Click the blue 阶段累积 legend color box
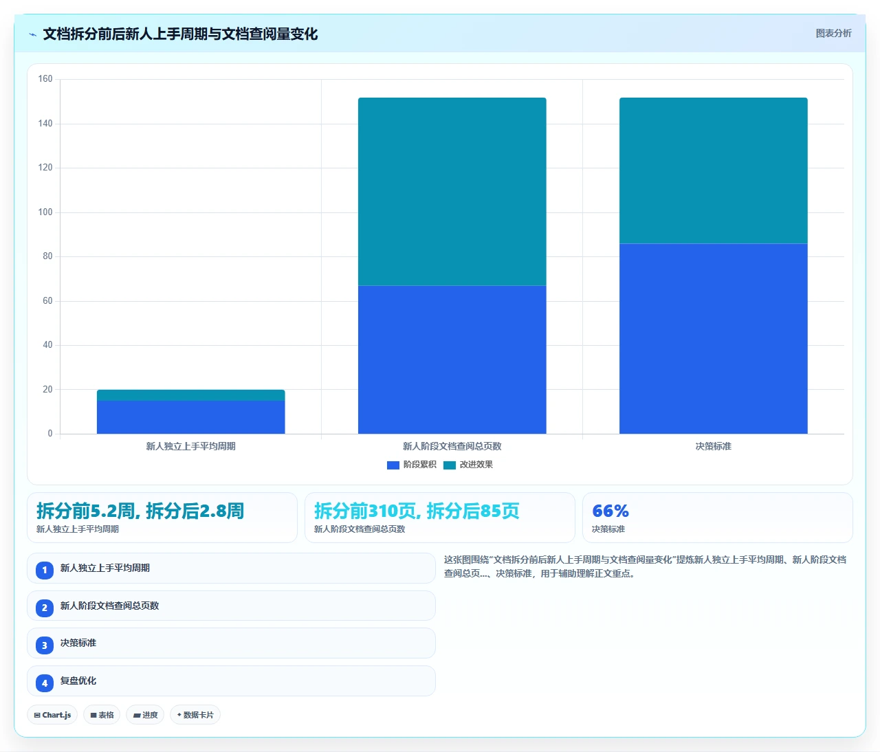Viewport: 880px width, 752px height. coord(393,465)
